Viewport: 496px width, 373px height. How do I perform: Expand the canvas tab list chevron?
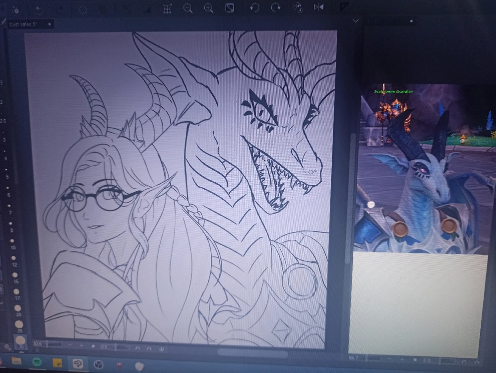[x=356, y=21]
